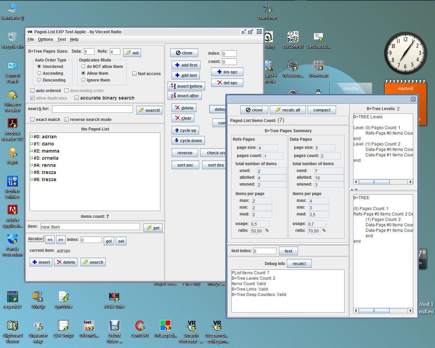Click the 'insert before' button
The height and width of the screenshot is (348, 435).
point(186,86)
